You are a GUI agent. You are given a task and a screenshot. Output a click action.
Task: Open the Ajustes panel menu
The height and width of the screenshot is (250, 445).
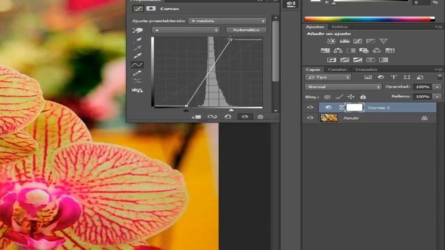tap(439, 26)
